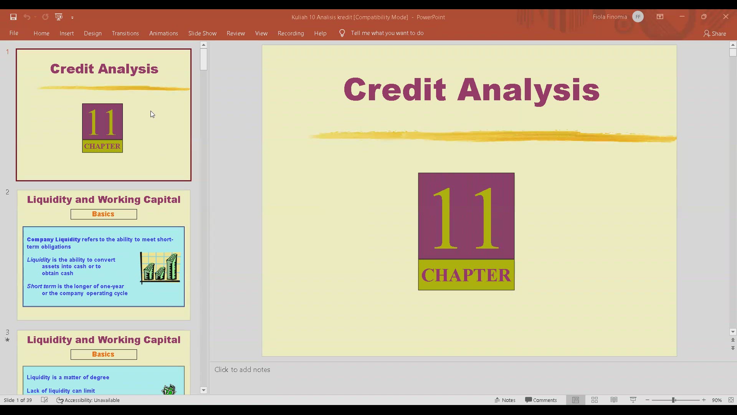Open the Transitions ribbon tab
737x415 pixels.
coord(125,33)
